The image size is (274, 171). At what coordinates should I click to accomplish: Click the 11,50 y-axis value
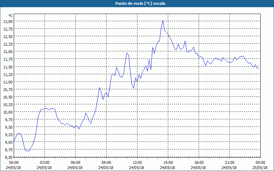(x=8, y=67)
